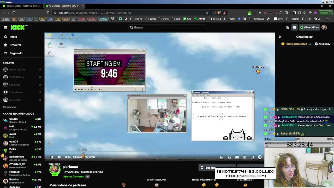
Task: Open OTHMAN_FF recommended channel
Action: [22, 166]
